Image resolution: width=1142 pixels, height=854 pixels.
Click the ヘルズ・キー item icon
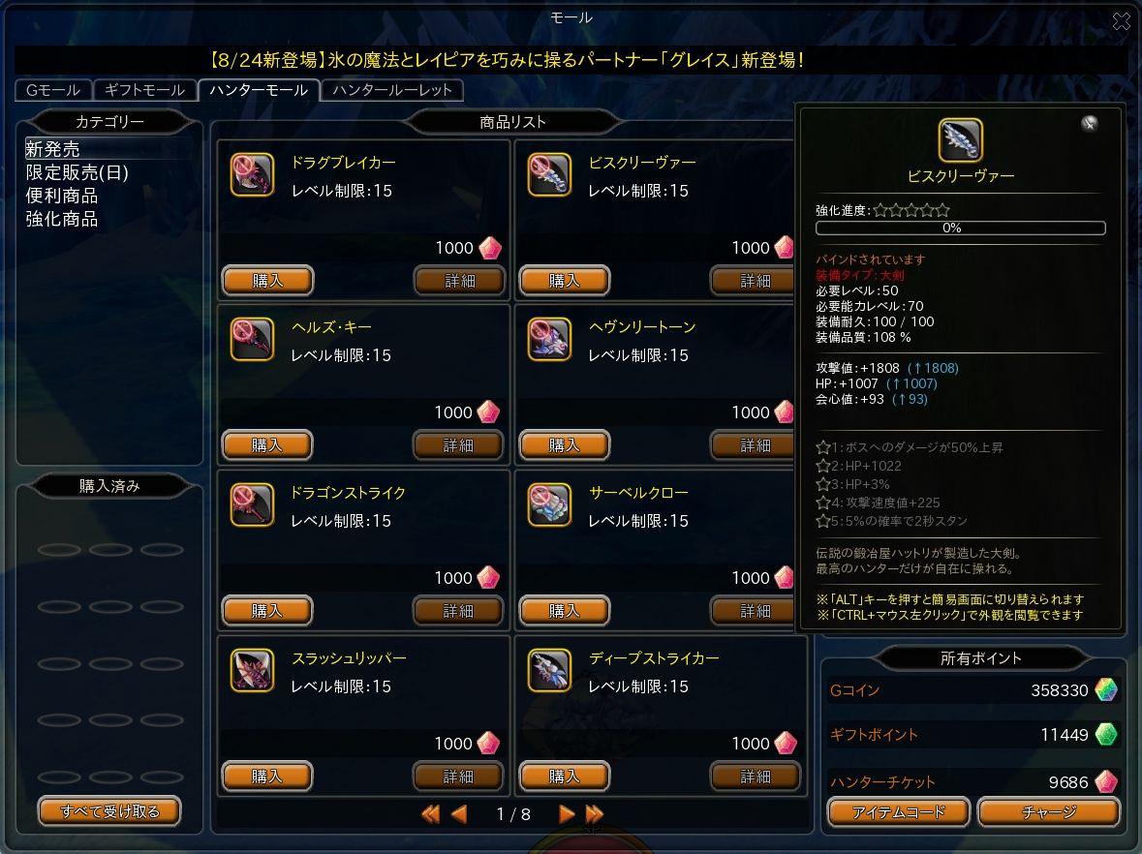pyautogui.click(x=252, y=339)
